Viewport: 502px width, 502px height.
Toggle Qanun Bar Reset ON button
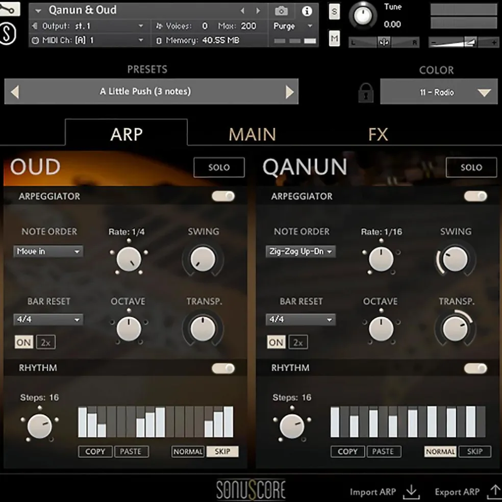point(276,342)
